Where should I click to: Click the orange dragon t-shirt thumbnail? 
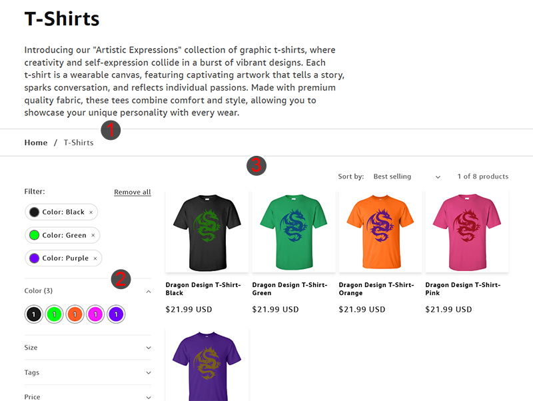[x=379, y=230]
